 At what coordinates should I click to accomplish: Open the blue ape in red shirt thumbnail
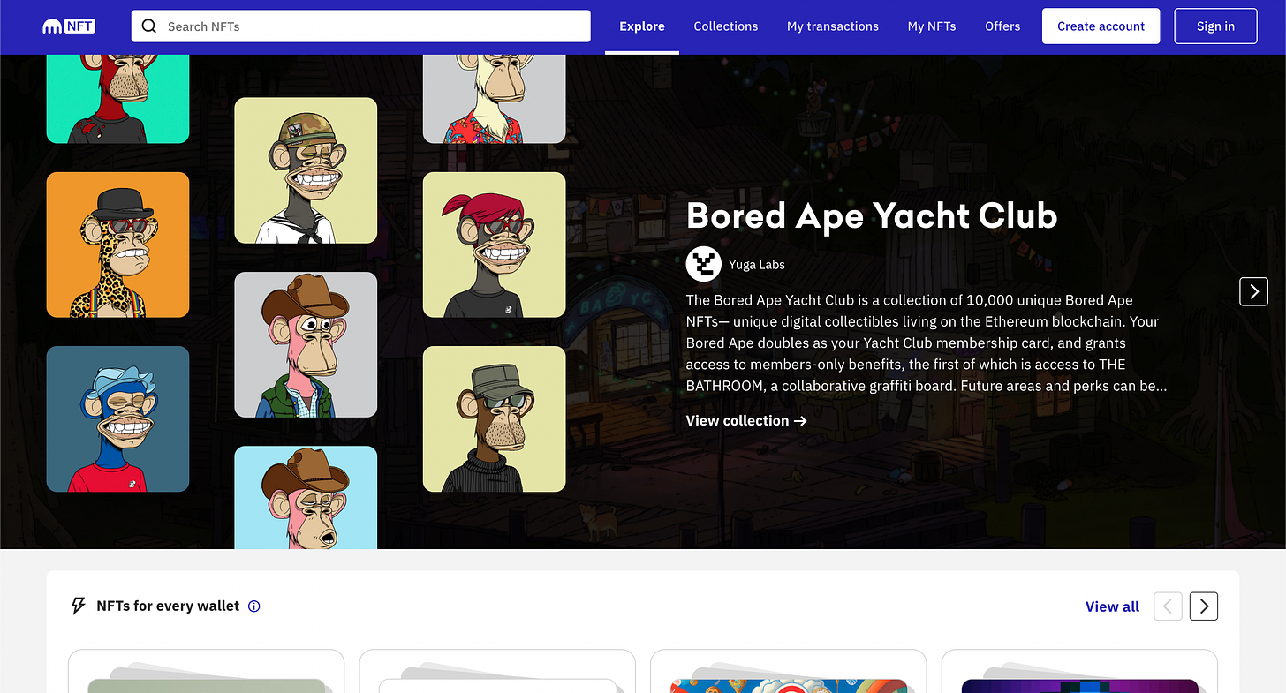coord(117,419)
